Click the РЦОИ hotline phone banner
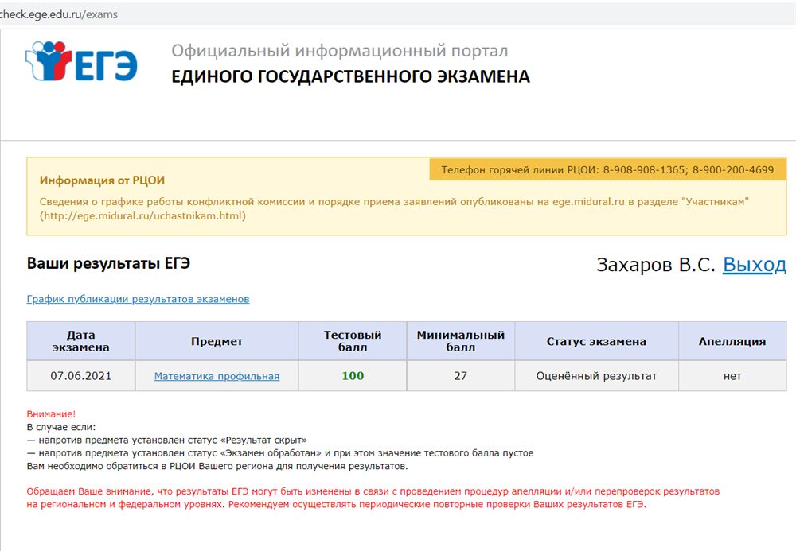 (x=607, y=169)
